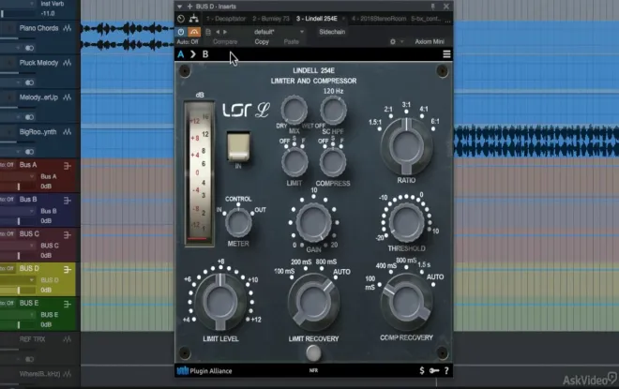Click the LIMIT mode knob
The image size is (619, 389).
pyautogui.click(x=294, y=162)
